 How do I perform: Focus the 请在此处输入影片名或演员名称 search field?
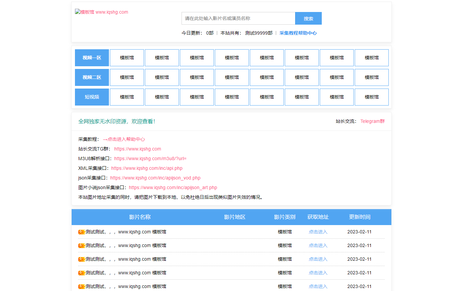(x=238, y=18)
